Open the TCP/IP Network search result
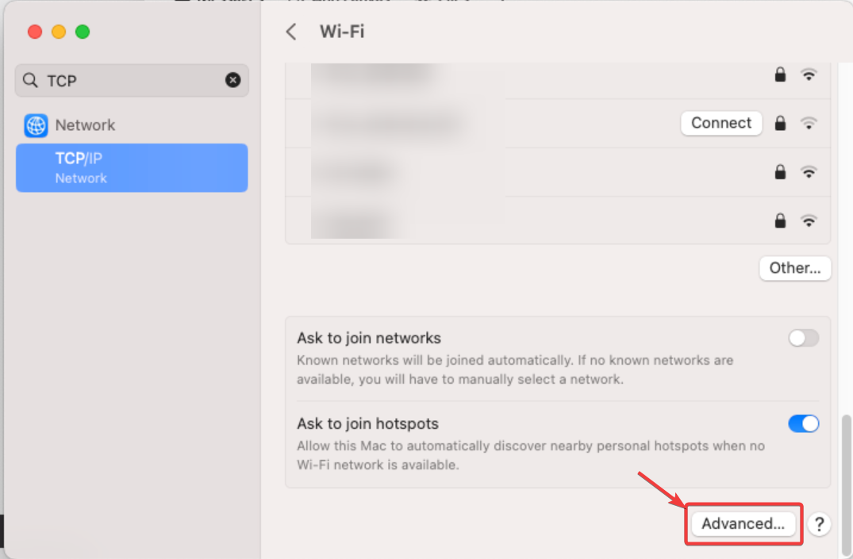This screenshot has height=559, width=853. tap(132, 167)
